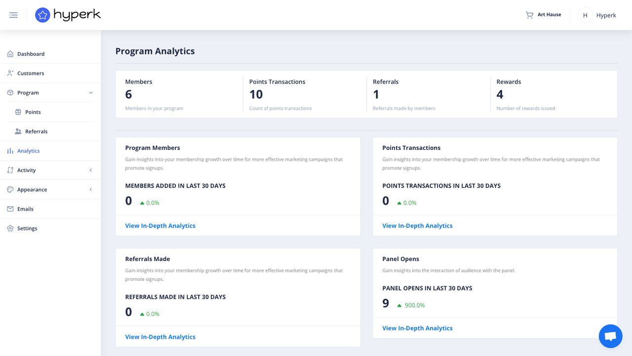The height and width of the screenshot is (356, 632).
Task: Click the Emails envelope icon
Action: coord(10,209)
